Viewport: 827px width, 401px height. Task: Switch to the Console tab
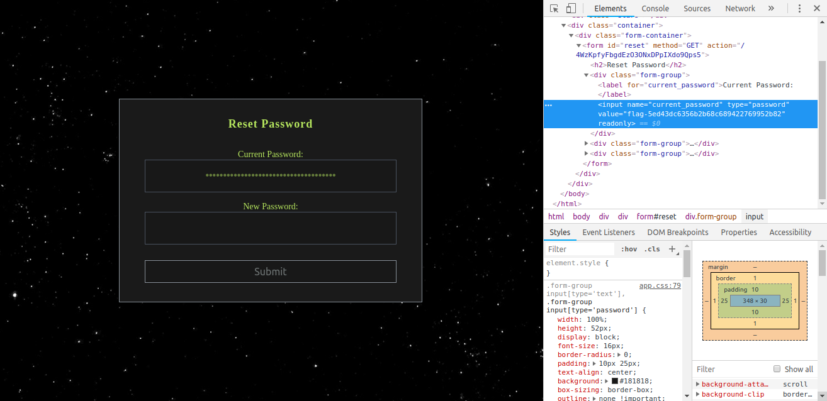[x=655, y=8]
